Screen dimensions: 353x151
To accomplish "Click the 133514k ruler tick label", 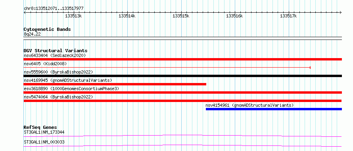I will coord(127,16).
